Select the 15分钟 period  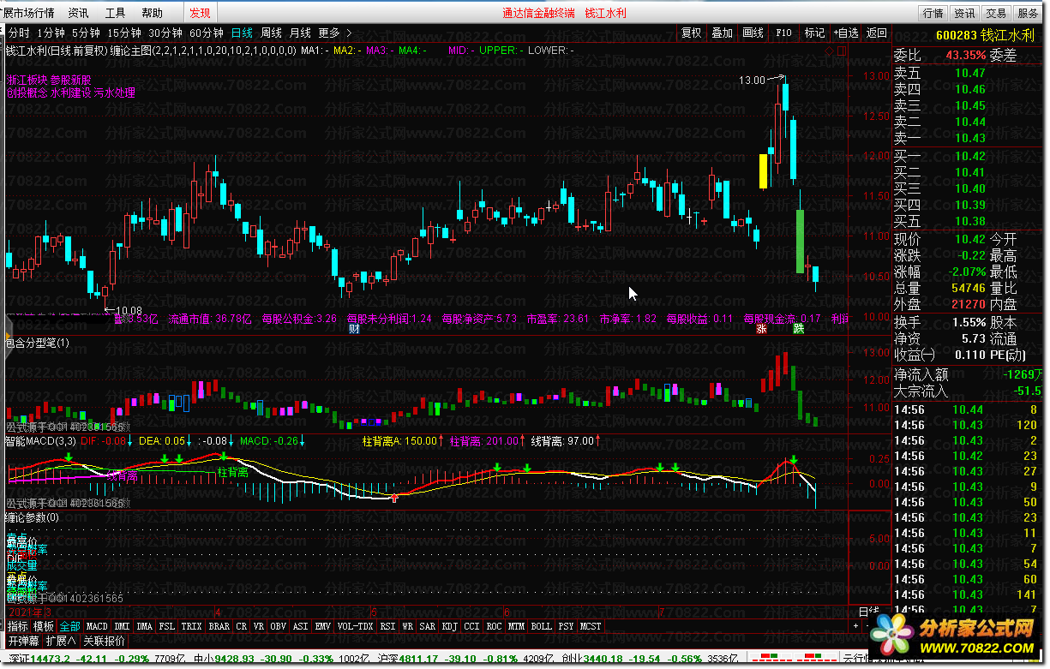click(124, 33)
